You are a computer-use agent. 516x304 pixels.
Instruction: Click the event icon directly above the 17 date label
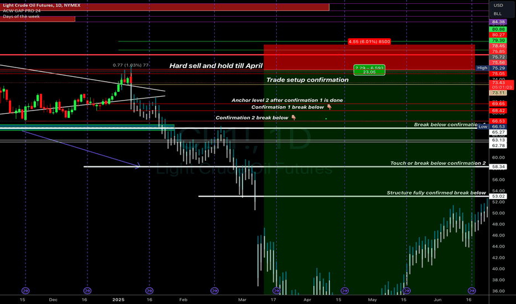[x=276, y=291]
